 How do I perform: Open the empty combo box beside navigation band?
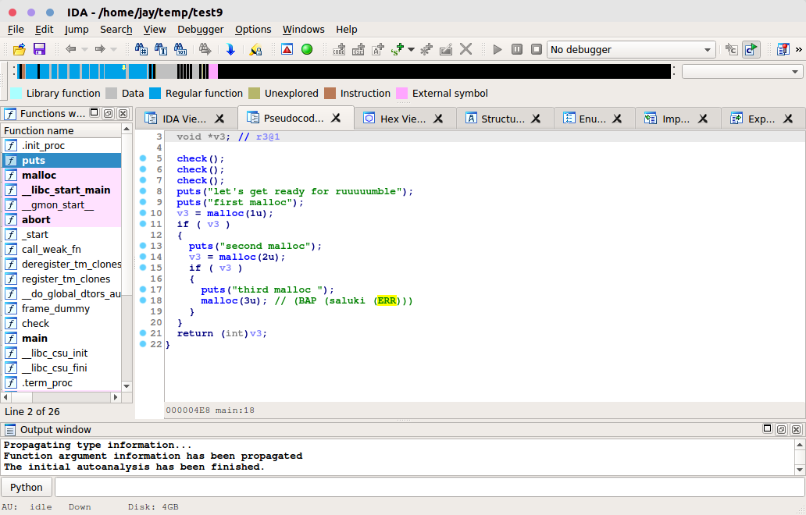point(742,71)
